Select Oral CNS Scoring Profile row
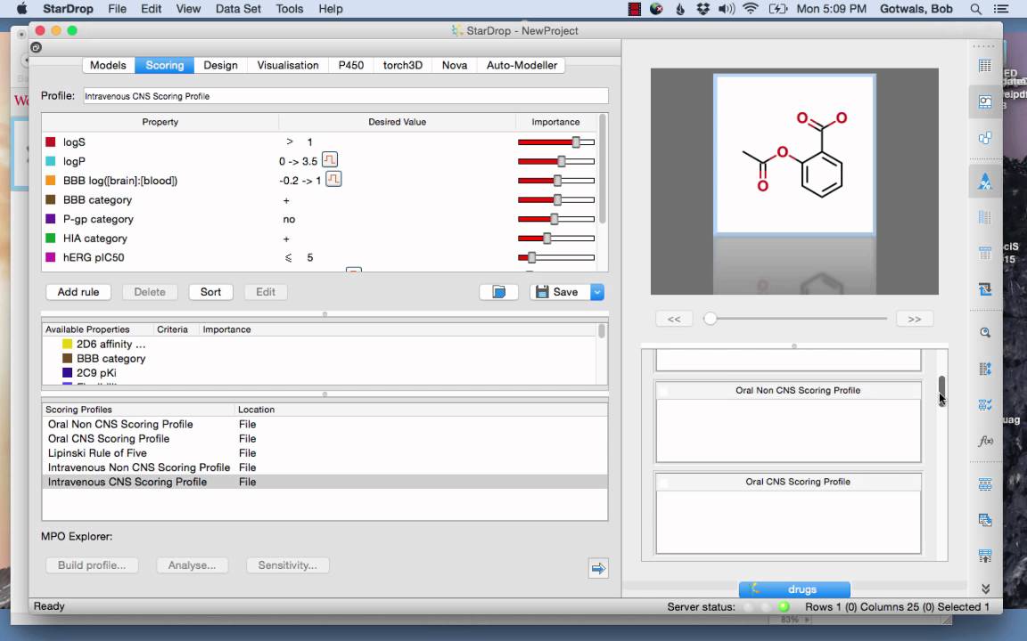 tap(325, 439)
